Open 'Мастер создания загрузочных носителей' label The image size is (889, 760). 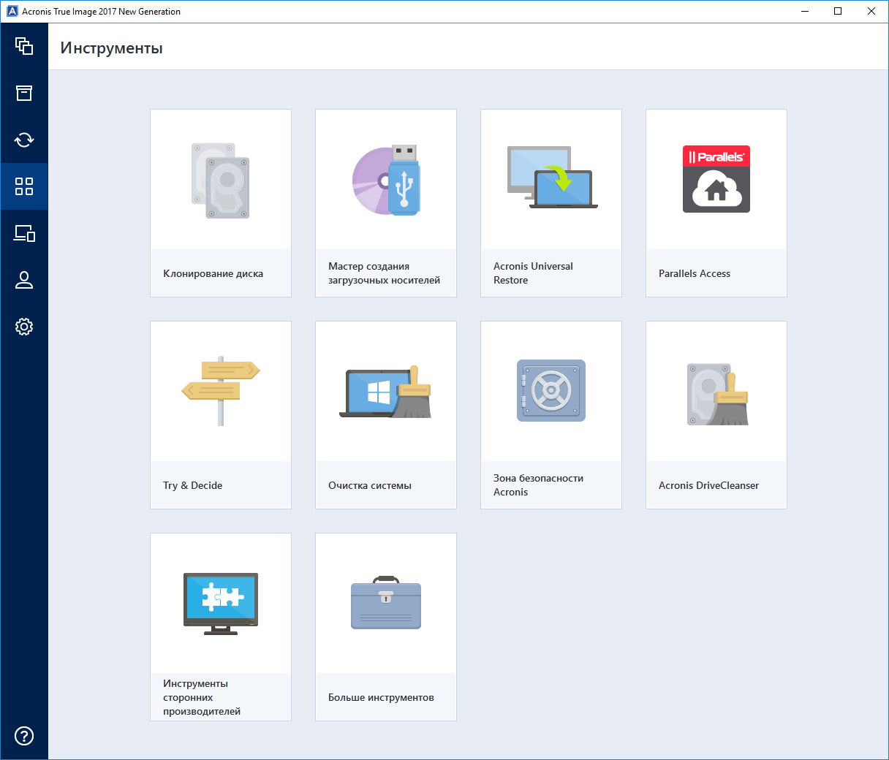point(384,273)
